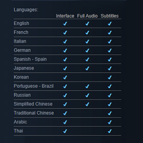143x143 pixels.
Task: Click the French Full Audio checkmark
Action: (x=87, y=33)
